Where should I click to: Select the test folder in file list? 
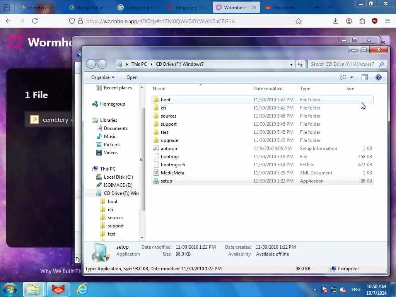263,132
